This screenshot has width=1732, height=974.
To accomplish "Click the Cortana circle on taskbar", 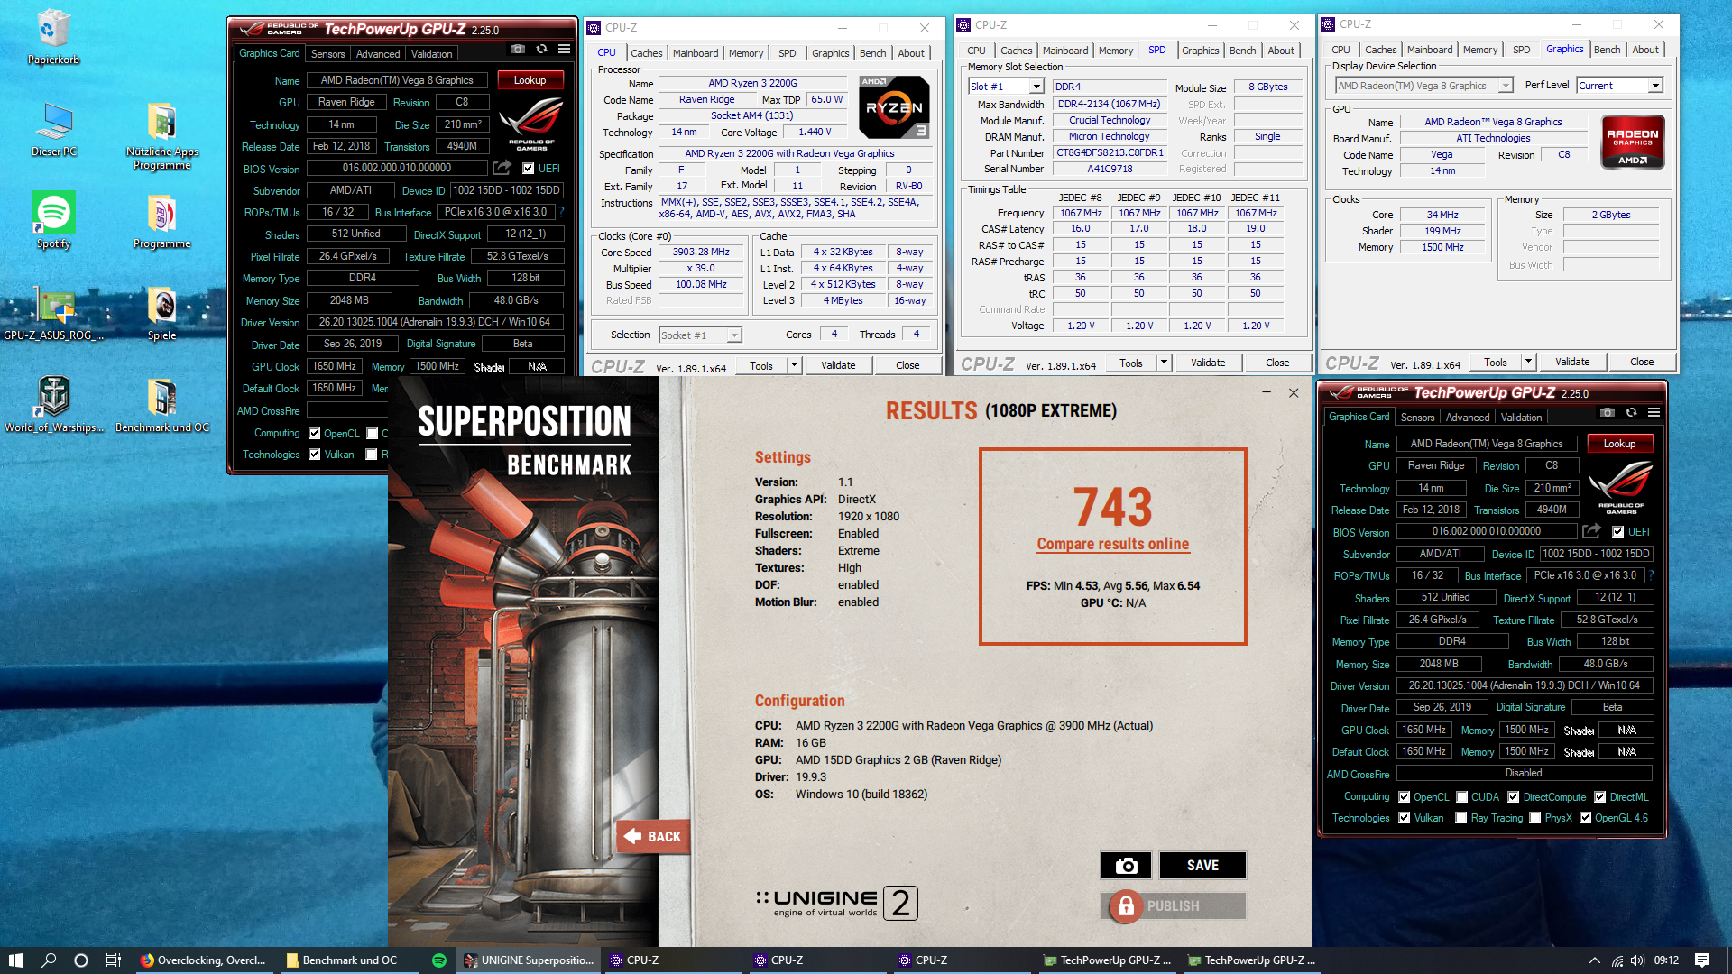I will (81, 960).
